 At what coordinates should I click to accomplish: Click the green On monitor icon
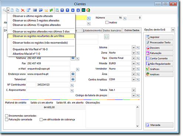click(x=83, y=10)
